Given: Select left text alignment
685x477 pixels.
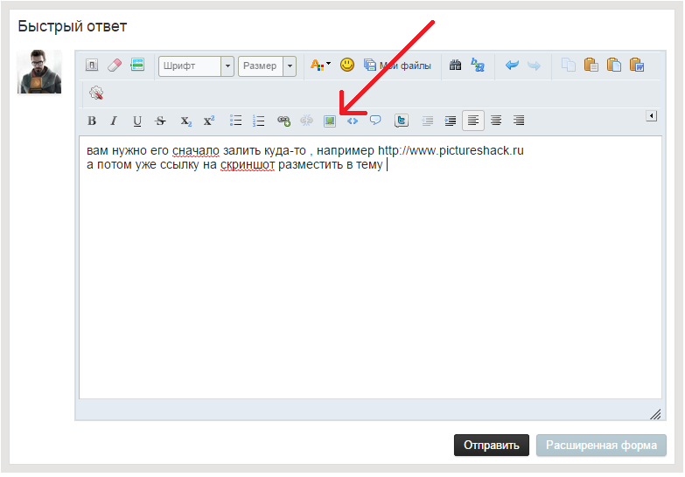Looking at the screenshot, I should tap(473, 121).
